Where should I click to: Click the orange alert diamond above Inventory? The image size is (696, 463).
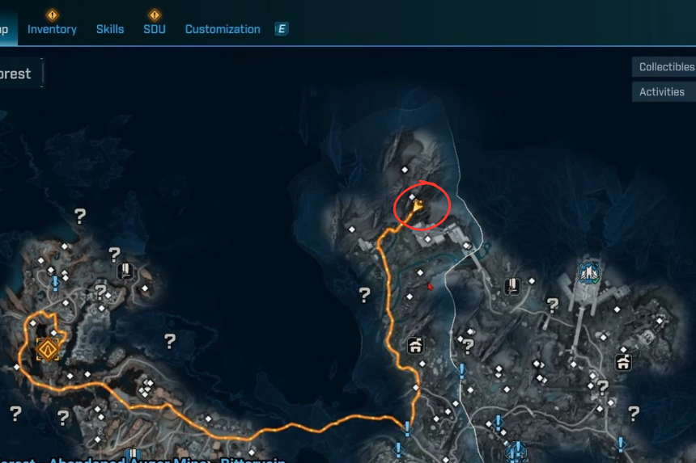coord(53,15)
